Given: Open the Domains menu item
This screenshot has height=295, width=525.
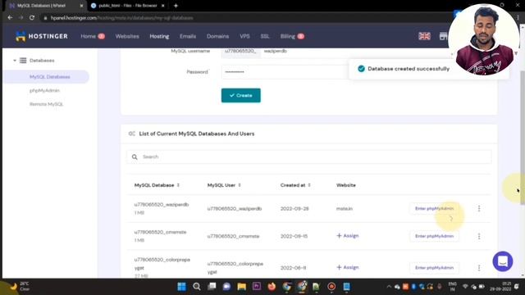Looking at the screenshot, I should 217,36.
